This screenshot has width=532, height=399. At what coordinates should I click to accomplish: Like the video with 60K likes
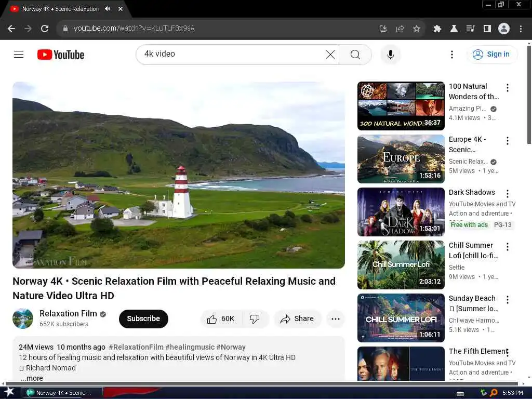tap(221, 318)
